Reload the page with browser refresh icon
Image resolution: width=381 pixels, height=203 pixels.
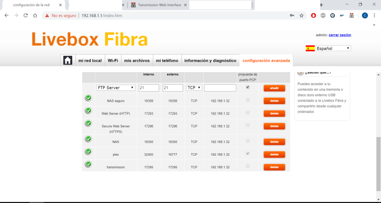tap(25, 15)
